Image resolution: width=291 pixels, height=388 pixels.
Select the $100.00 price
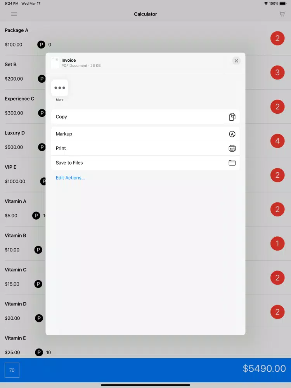point(13,45)
